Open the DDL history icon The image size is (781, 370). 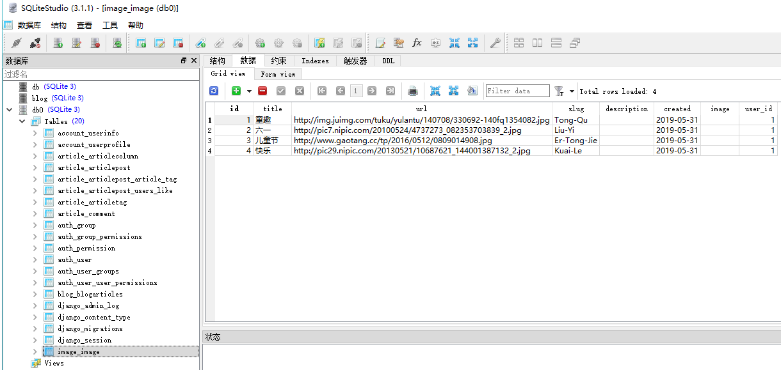399,43
